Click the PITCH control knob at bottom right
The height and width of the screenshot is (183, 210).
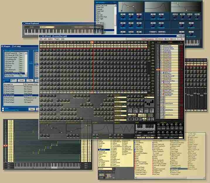(159, 125)
